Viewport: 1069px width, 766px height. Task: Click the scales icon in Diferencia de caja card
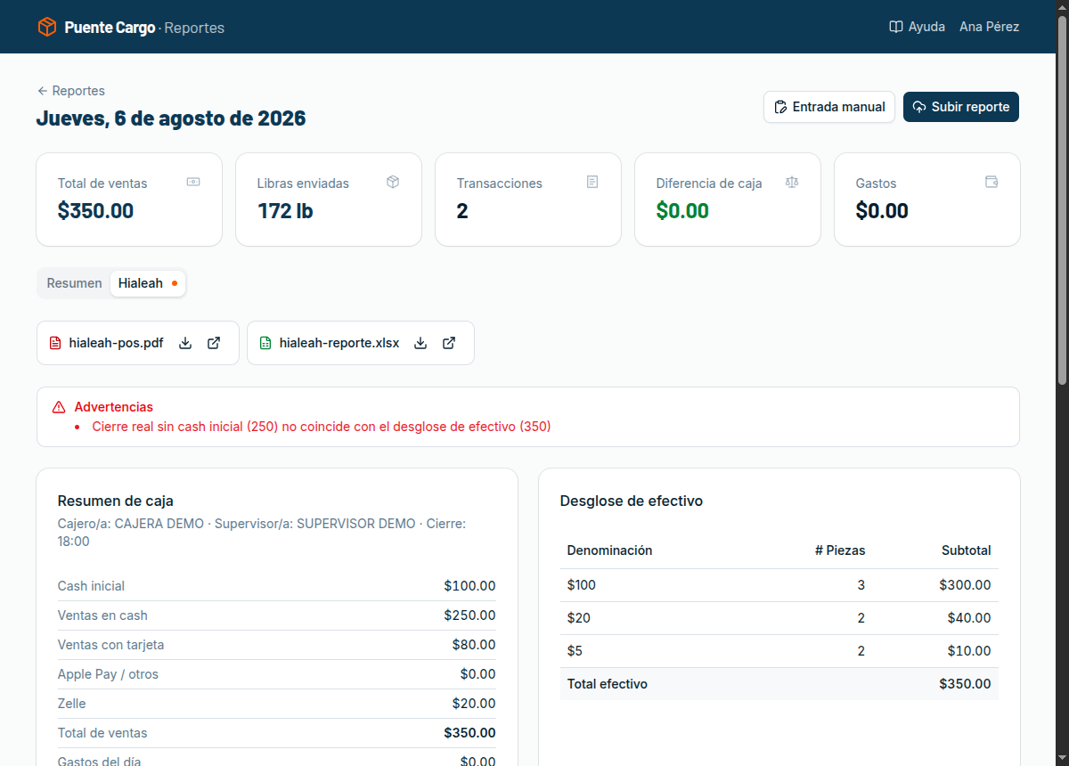792,182
